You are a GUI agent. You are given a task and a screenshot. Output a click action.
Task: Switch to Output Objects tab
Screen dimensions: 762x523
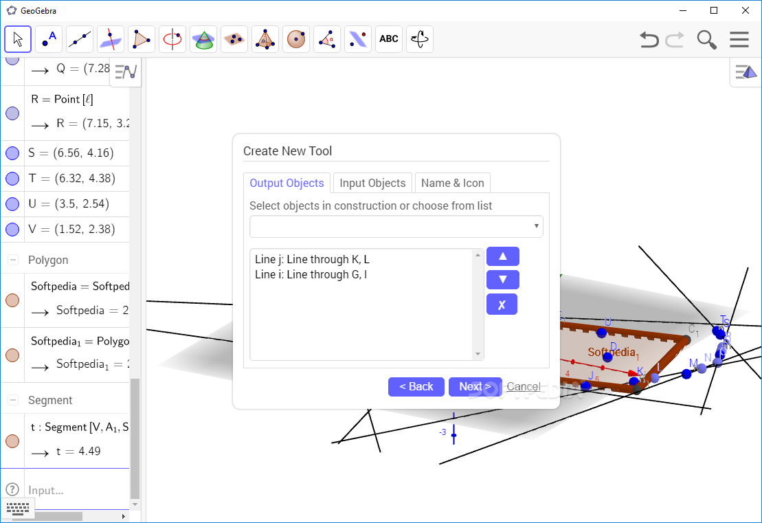287,183
